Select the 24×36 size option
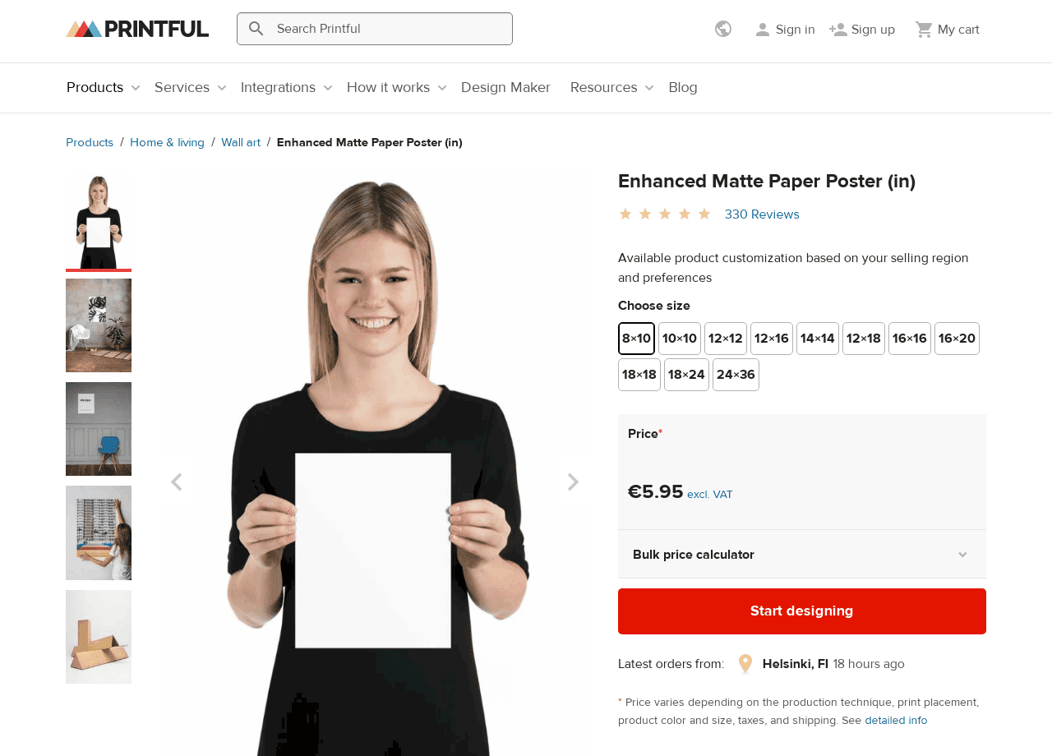The image size is (1052, 756). [x=736, y=375]
